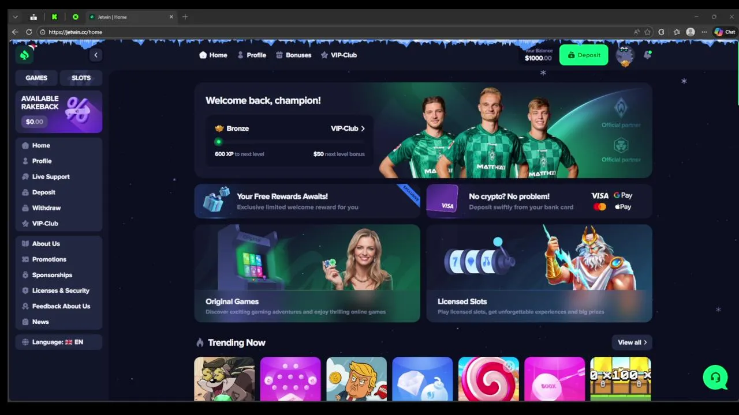The image size is (739, 415).
Task: Open the browser three-dot menu
Action: (704, 32)
